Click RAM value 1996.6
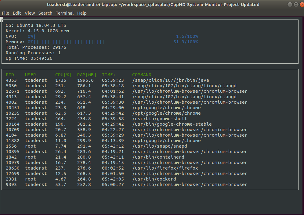The image size is (304, 215). pyautogui.click(x=85, y=80)
